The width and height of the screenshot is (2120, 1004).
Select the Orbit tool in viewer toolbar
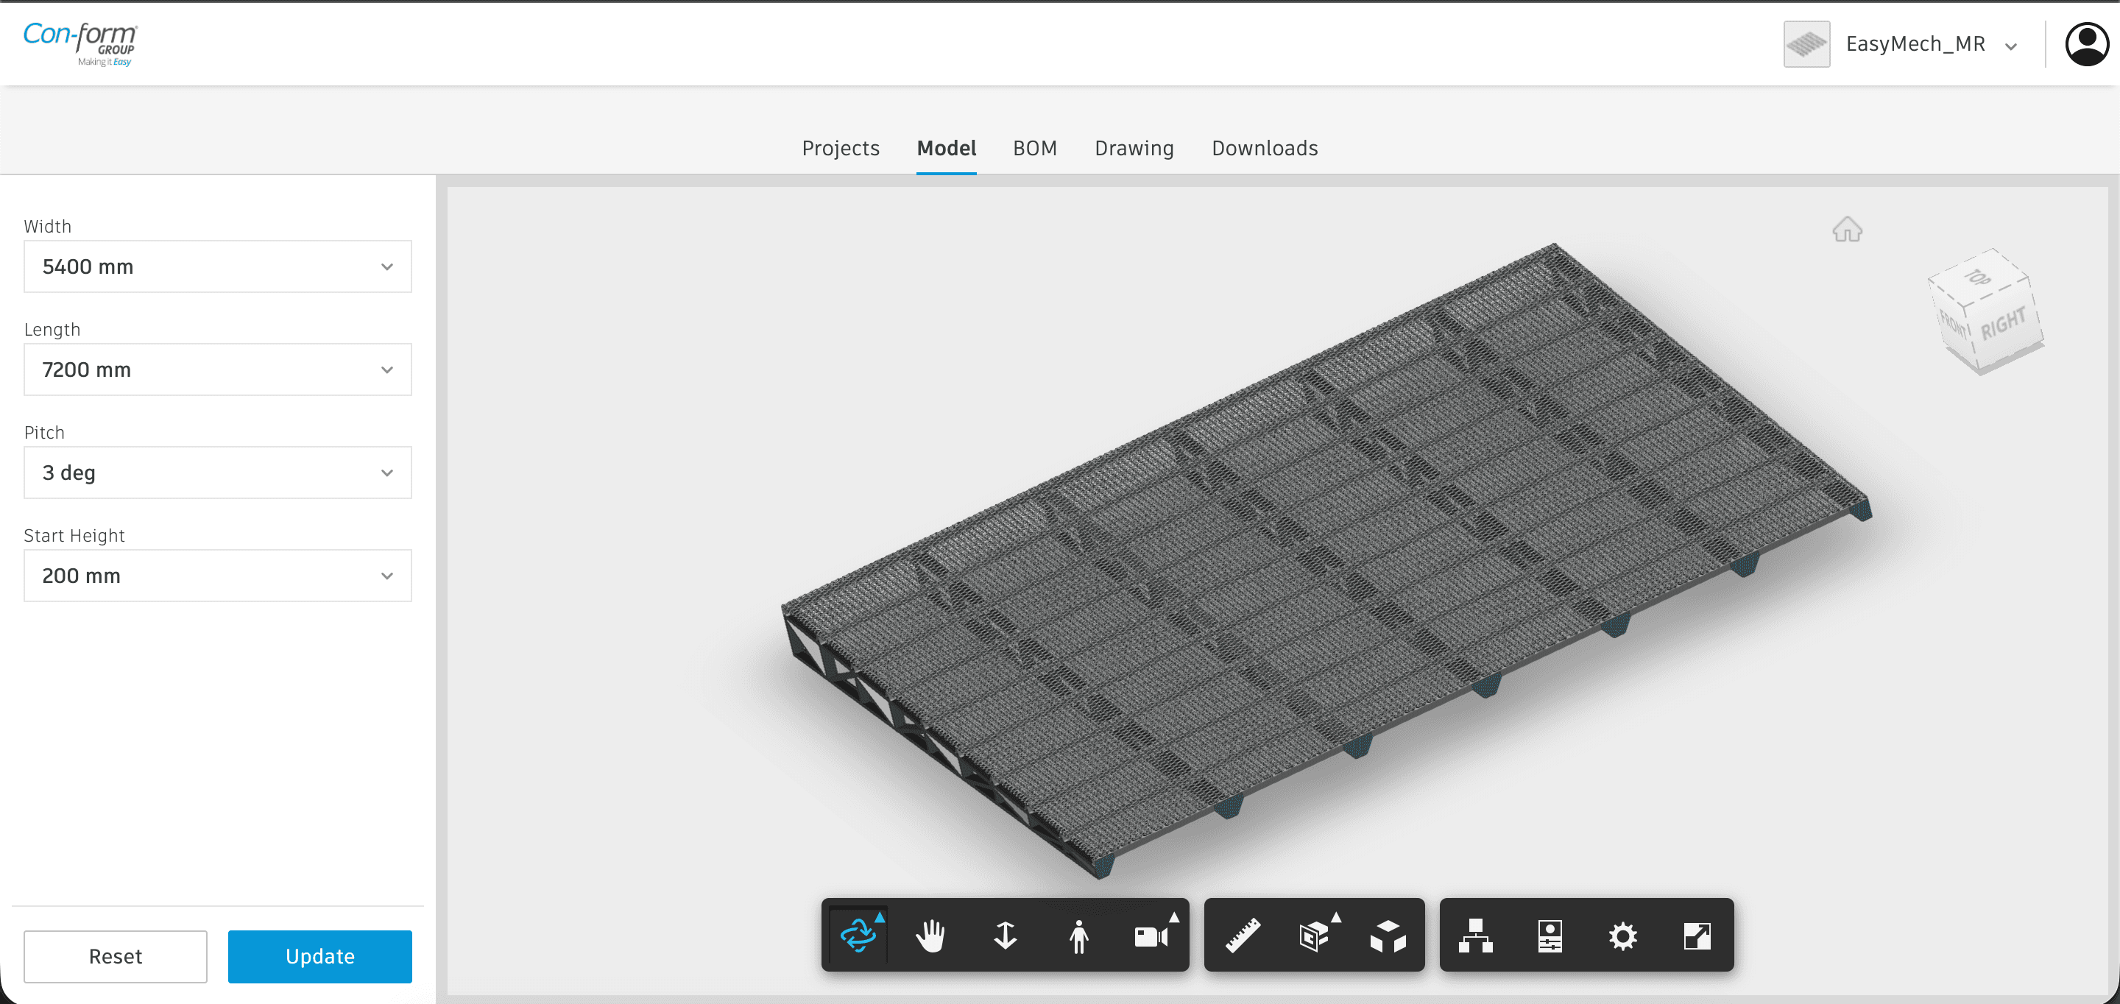(x=858, y=936)
